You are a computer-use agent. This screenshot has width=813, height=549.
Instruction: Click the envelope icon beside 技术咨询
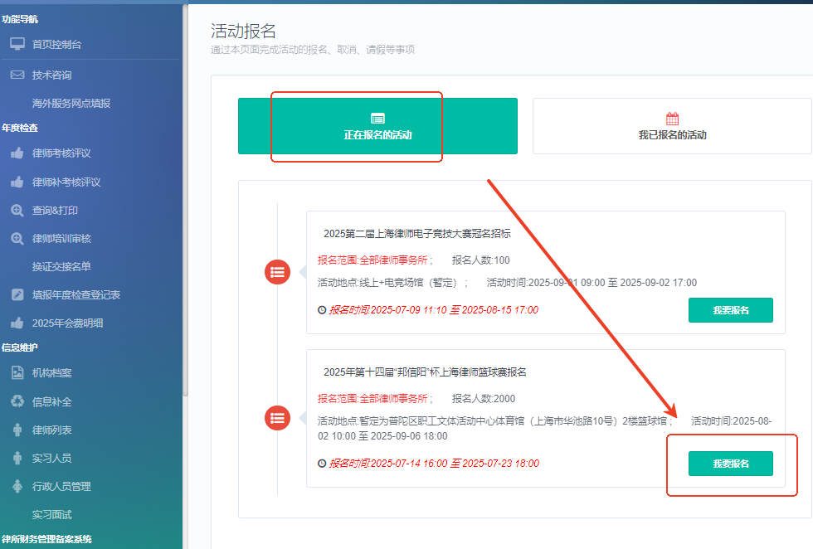tap(17, 75)
